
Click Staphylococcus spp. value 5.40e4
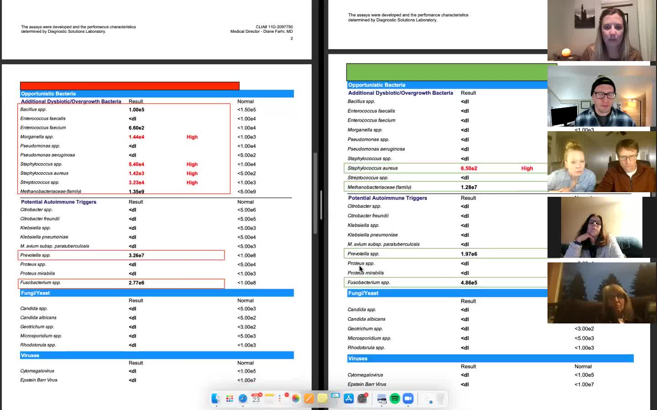(x=136, y=164)
